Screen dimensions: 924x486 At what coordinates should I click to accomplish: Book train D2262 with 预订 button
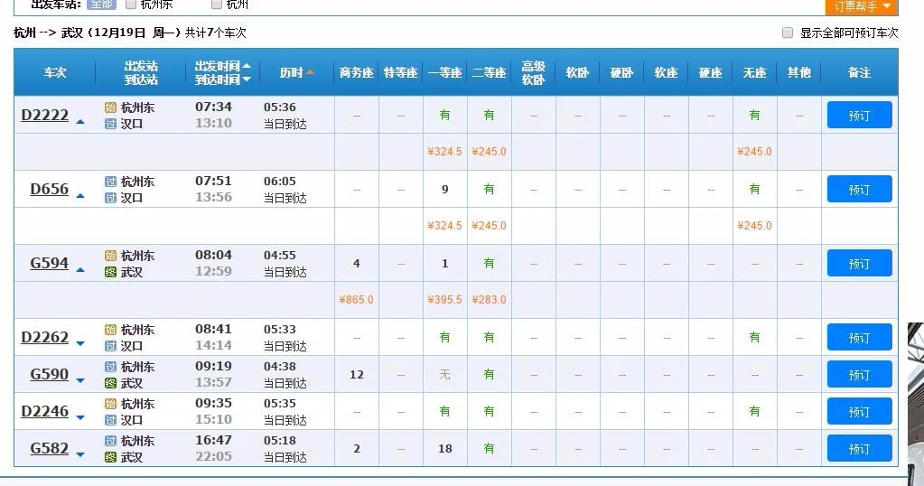point(859,338)
